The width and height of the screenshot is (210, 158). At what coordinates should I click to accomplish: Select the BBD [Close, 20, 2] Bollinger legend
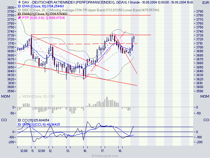(91, 10)
